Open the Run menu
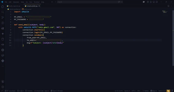 pos(31,2)
